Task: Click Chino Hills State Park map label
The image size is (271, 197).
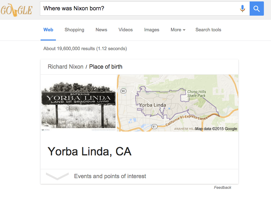Action: pos(197,94)
